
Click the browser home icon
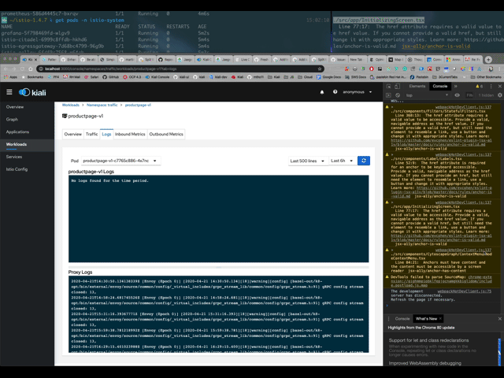[x=31, y=69]
